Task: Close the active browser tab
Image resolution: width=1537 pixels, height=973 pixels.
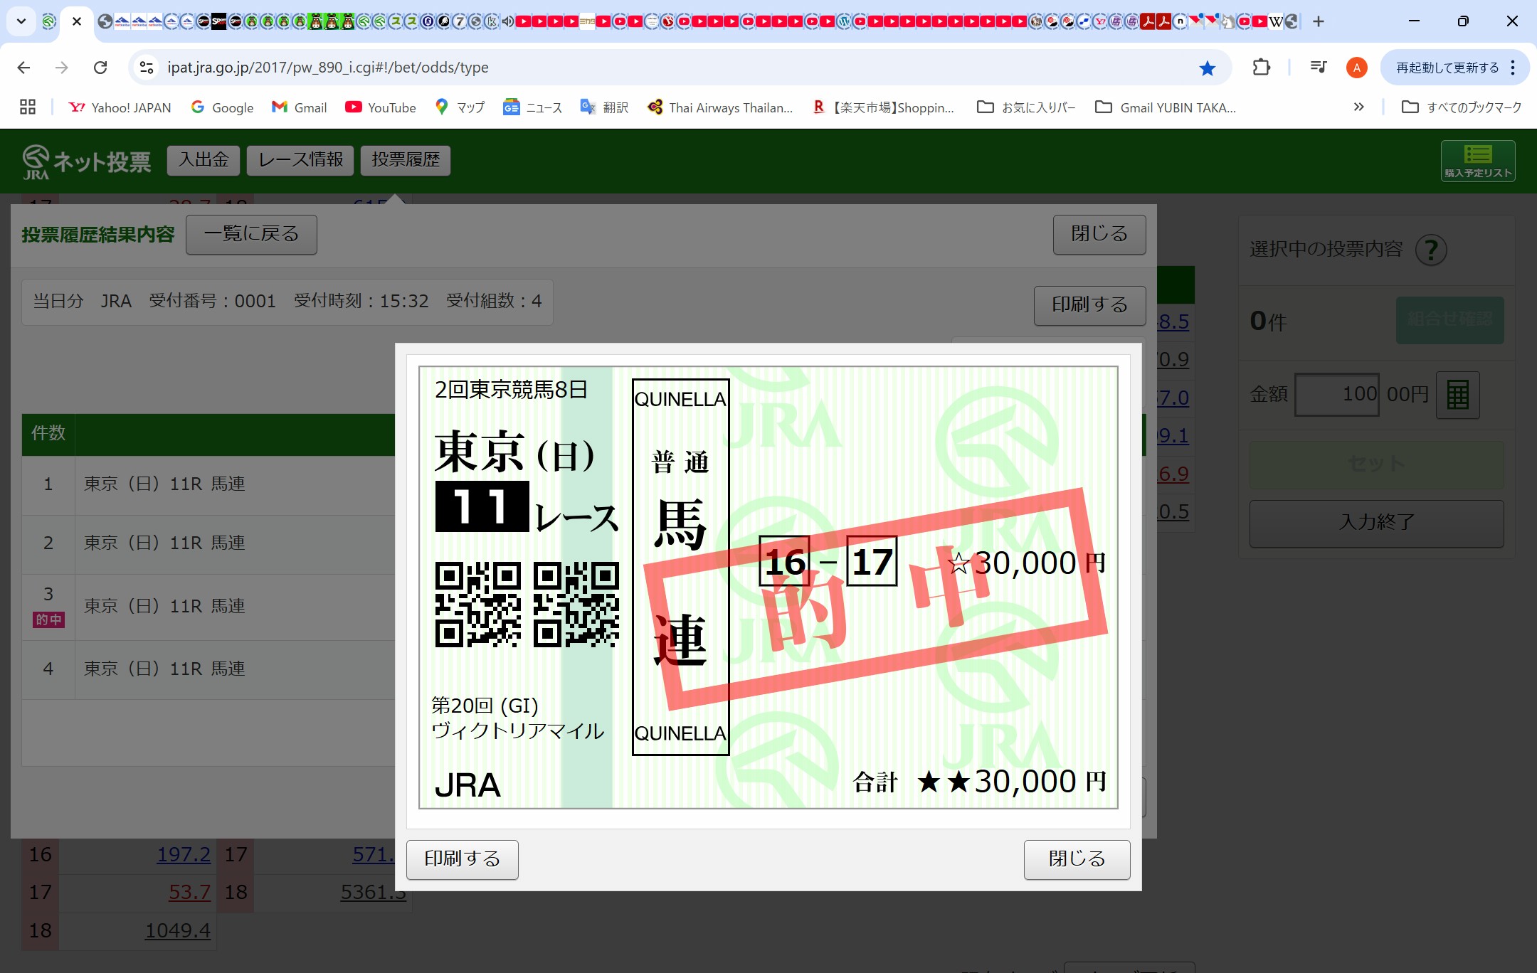Action: coord(77,21)
